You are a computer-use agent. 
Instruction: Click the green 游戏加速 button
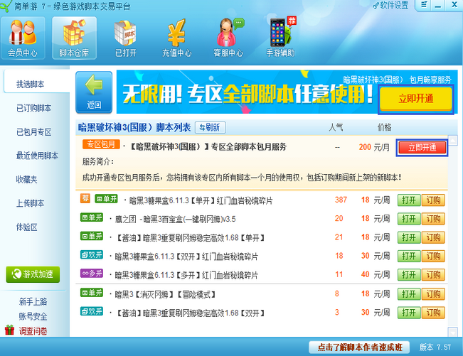click(x=33, y=274)
